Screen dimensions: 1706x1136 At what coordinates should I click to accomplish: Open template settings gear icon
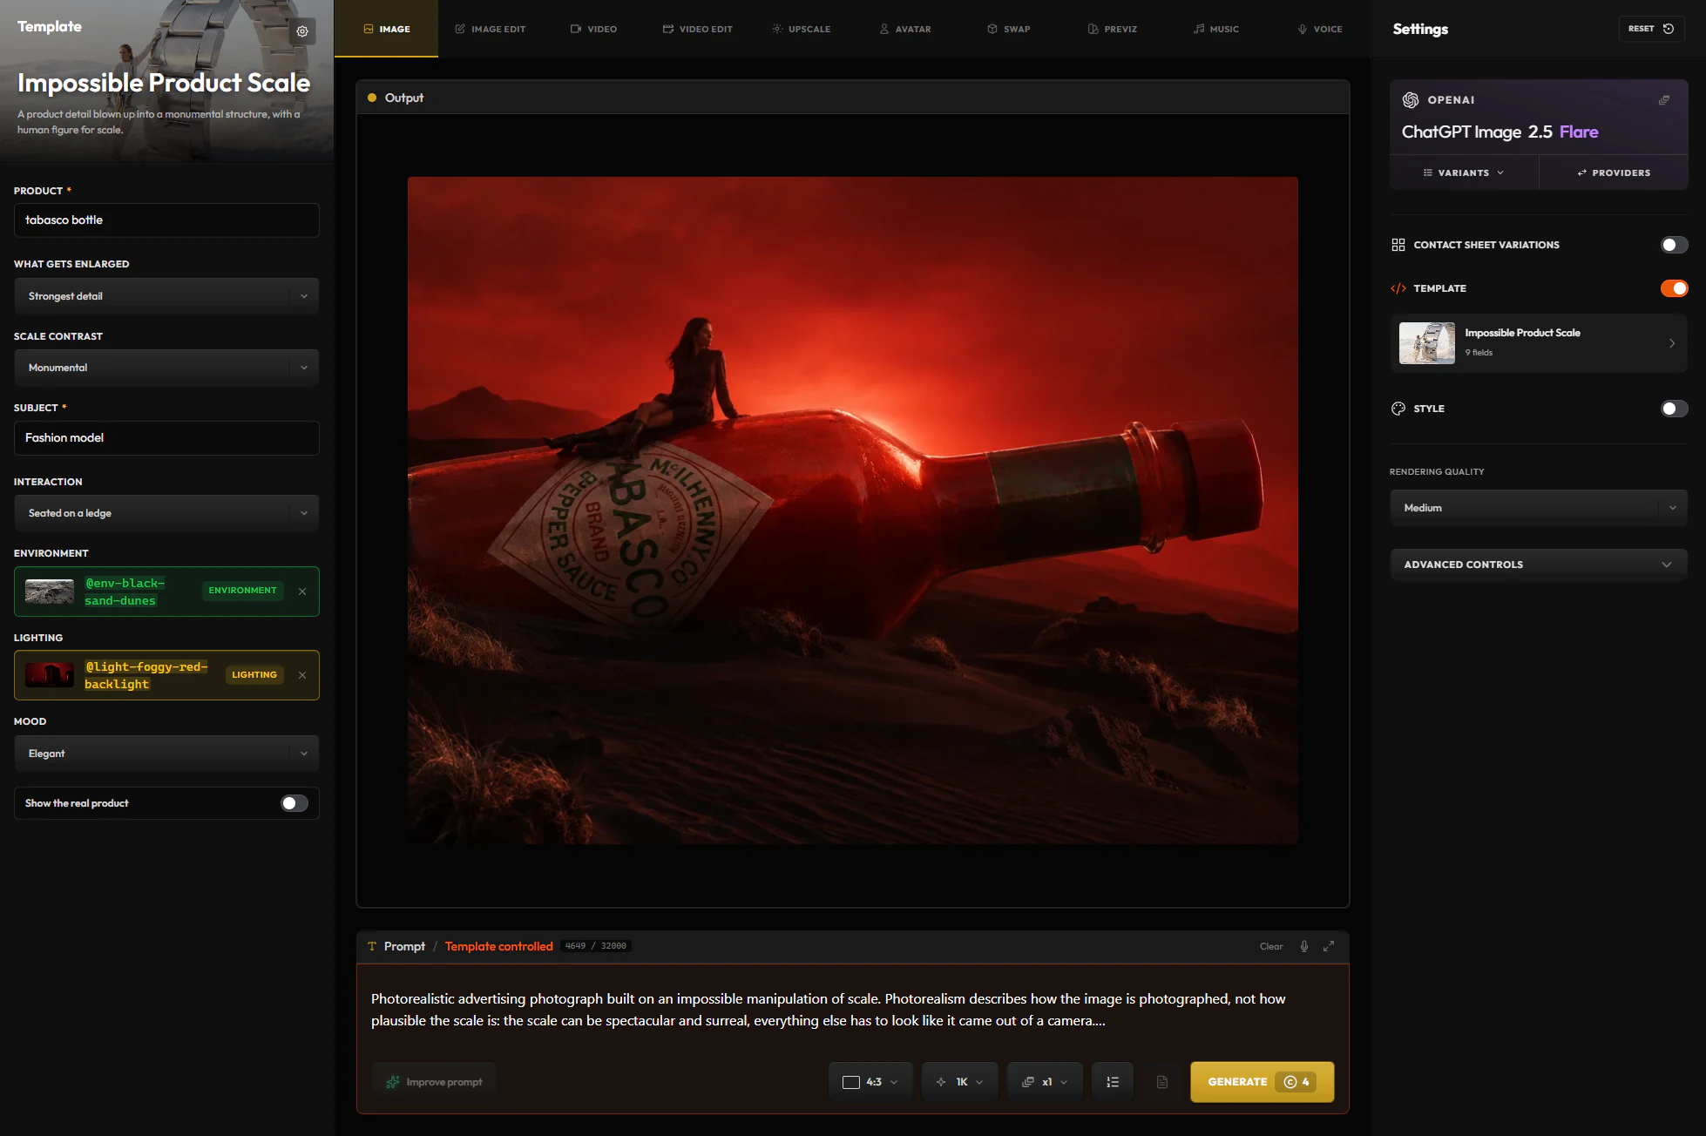(302, 31)
